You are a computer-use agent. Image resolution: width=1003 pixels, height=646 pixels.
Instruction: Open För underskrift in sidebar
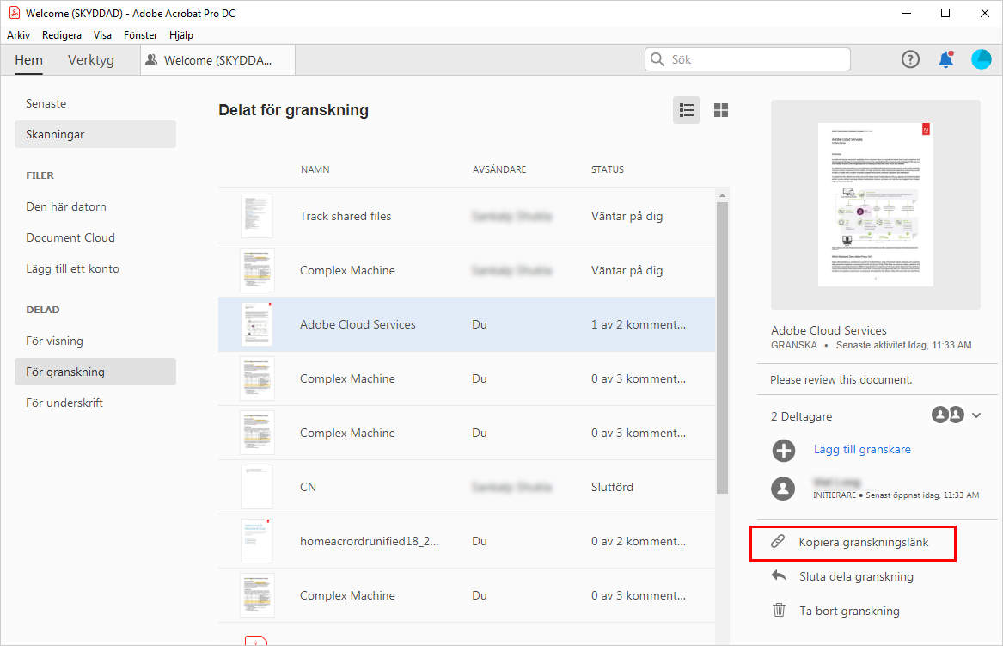click(x=64, y=403)
